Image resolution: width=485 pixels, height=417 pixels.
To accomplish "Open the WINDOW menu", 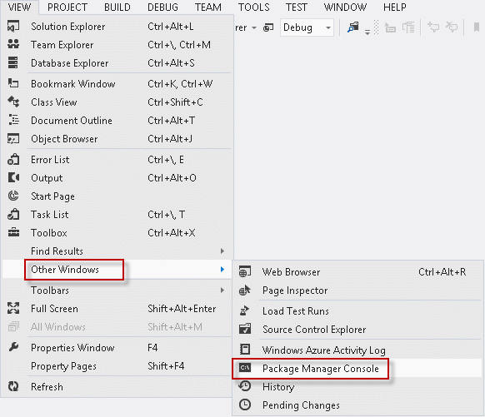I will [x=345, y=7].
